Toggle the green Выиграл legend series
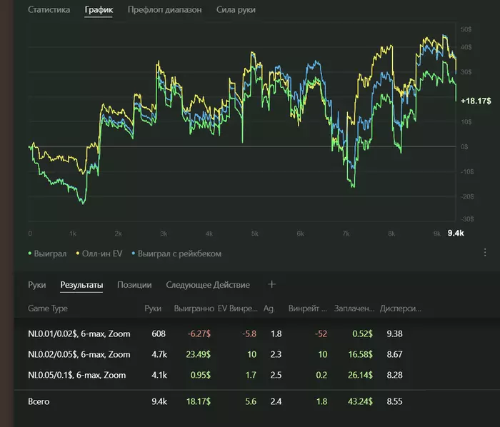The height and width of the screenshot is (427, 500). [48, 253]
